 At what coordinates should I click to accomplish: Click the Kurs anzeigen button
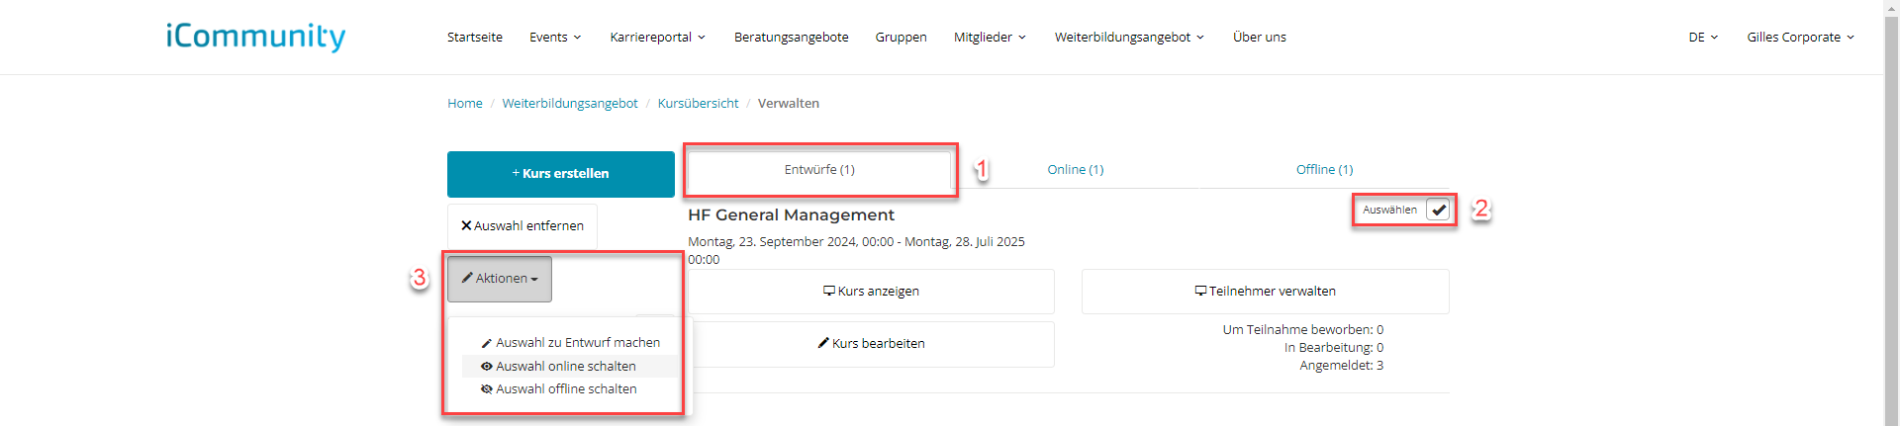(x=871, y=292)
